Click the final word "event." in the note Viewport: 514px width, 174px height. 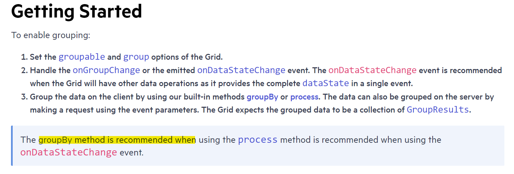coord(131,152)
